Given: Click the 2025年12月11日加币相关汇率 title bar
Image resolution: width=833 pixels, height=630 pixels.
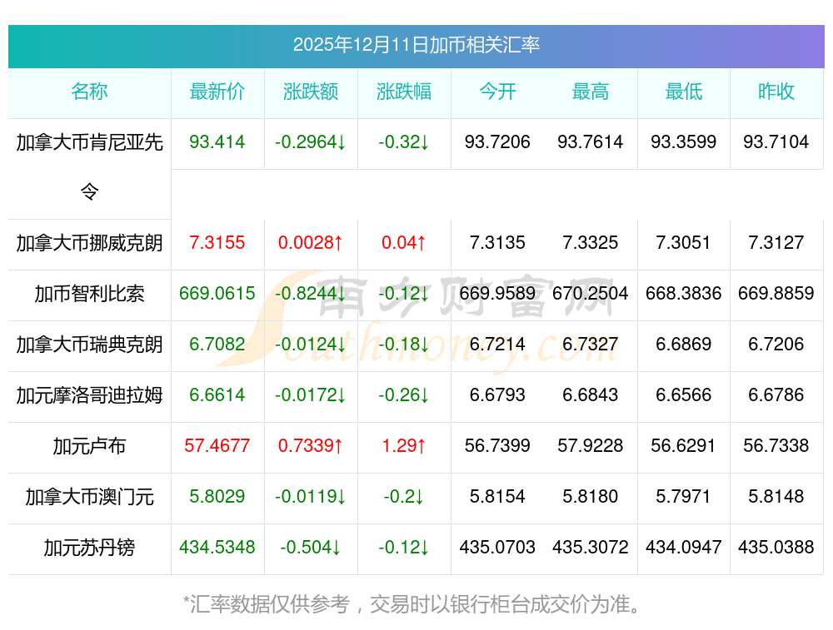Looking at the screenshot, I should tap(416, 45).
